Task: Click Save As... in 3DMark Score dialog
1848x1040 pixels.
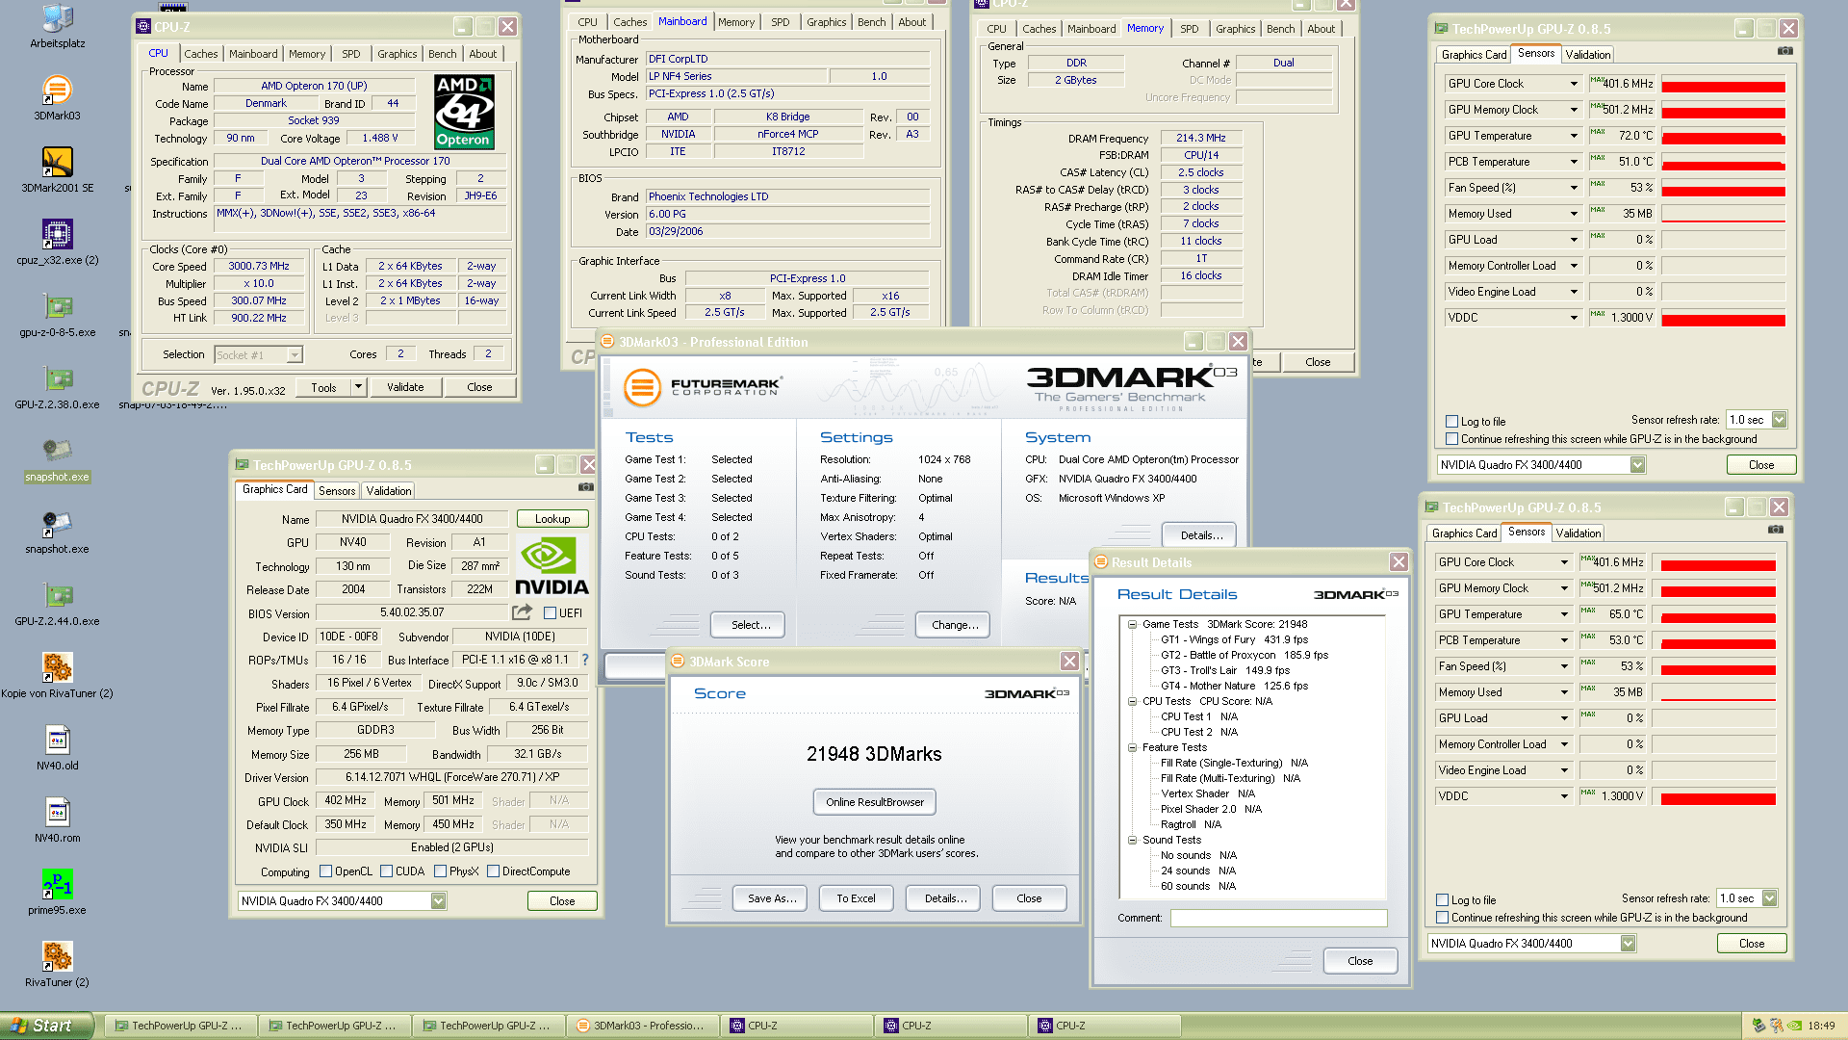Action: coord(771,898)
